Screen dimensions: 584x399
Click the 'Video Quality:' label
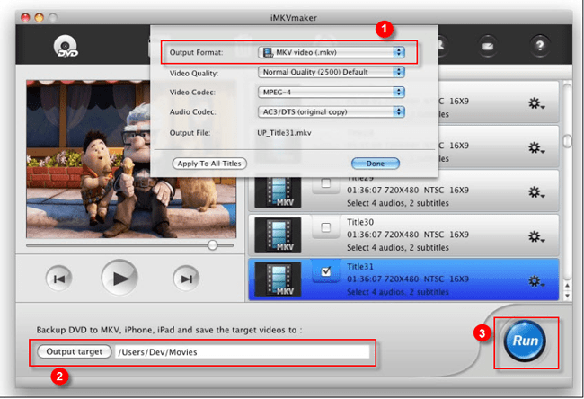[194, 73]
